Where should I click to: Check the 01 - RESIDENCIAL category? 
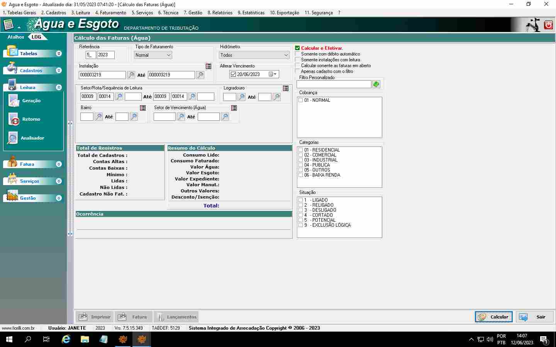click(300, 150)
